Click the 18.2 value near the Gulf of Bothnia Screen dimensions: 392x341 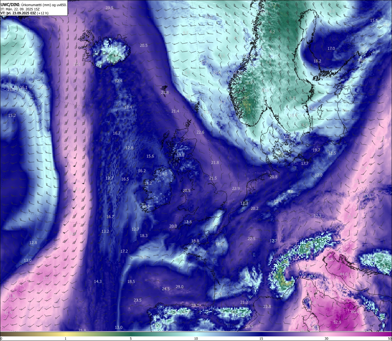click(x=317, y=61)
